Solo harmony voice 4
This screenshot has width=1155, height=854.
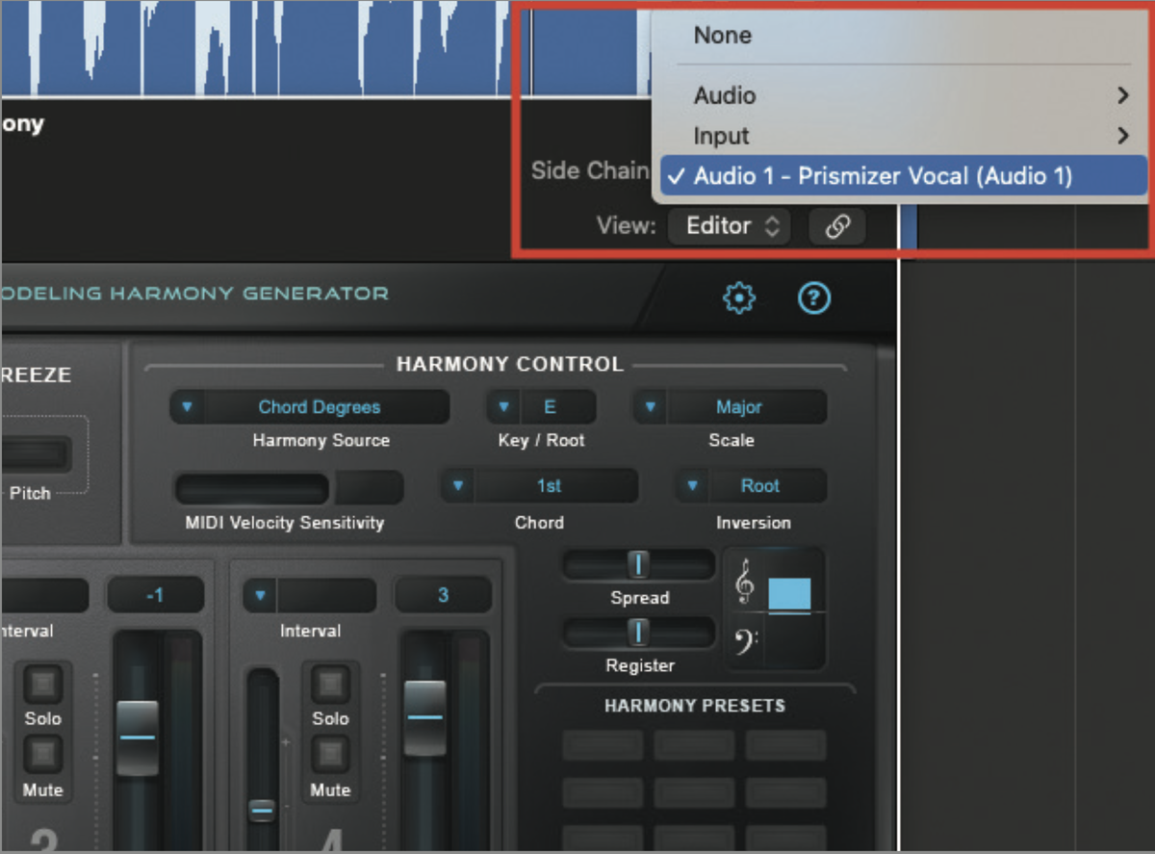(x=330, y=684)
